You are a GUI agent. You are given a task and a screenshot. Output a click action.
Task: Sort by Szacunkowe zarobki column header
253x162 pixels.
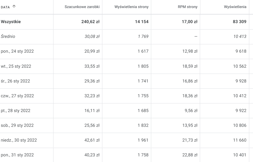(x=82, y=7)
